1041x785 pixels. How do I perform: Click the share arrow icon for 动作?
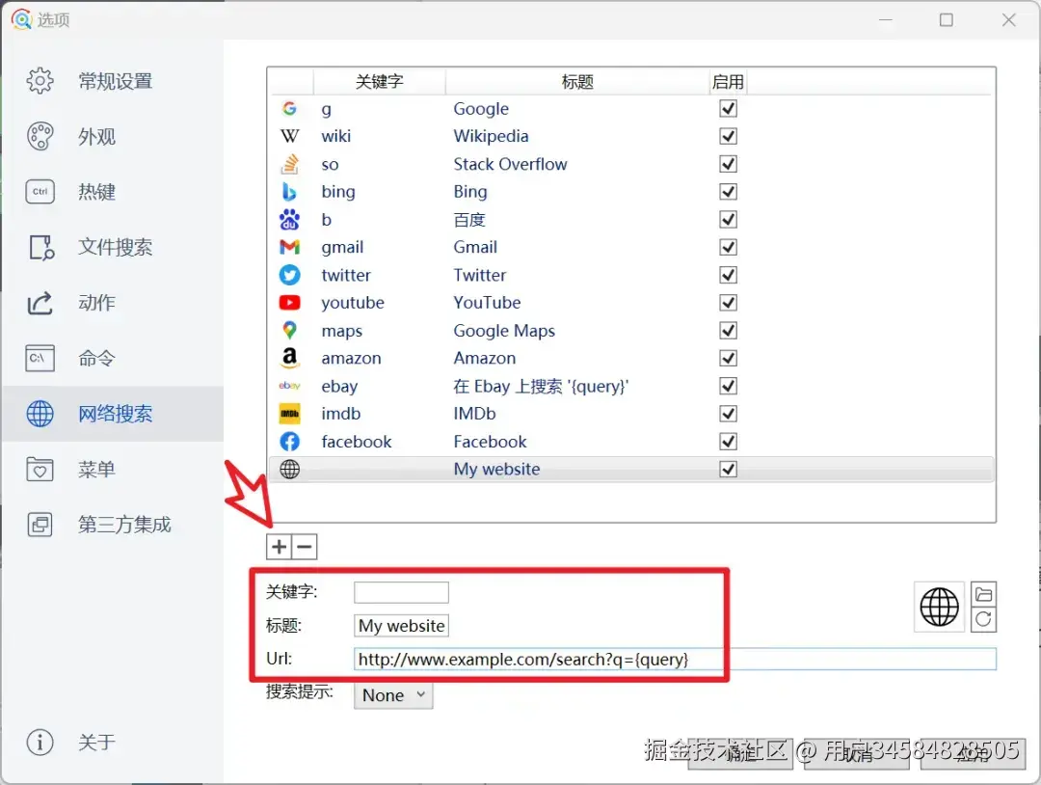pyautogui.click(x=40, y=303)
